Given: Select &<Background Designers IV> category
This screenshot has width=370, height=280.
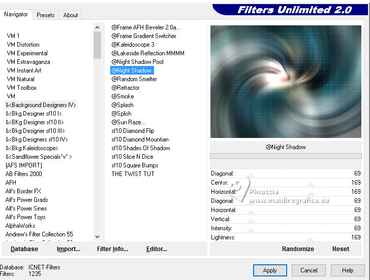Looking at the screenshot, I should click(41, 105).
